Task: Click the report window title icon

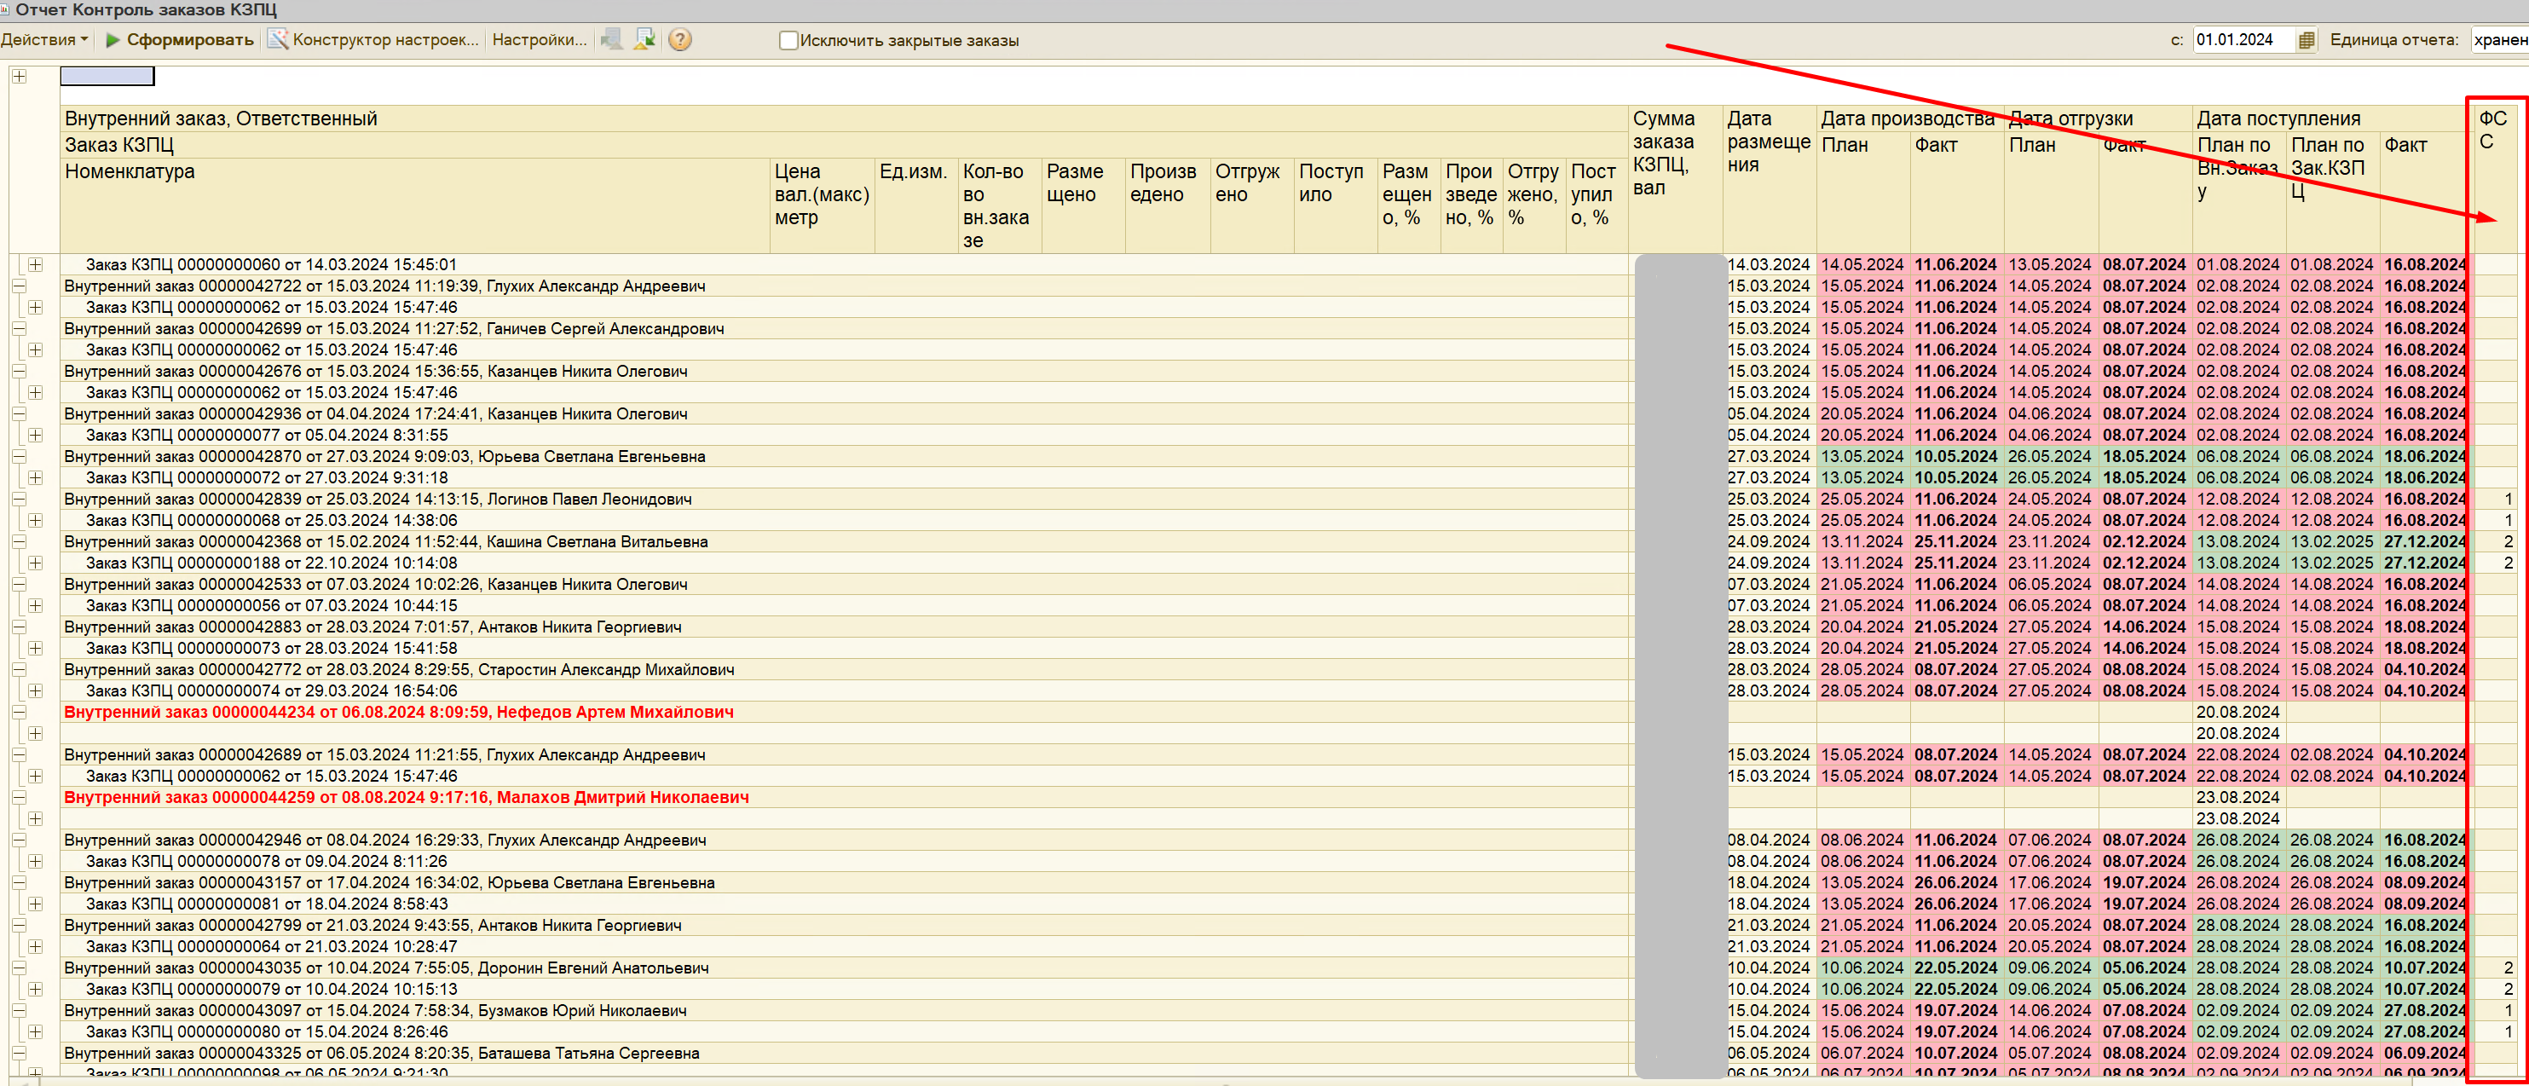Action: (5, 10)
